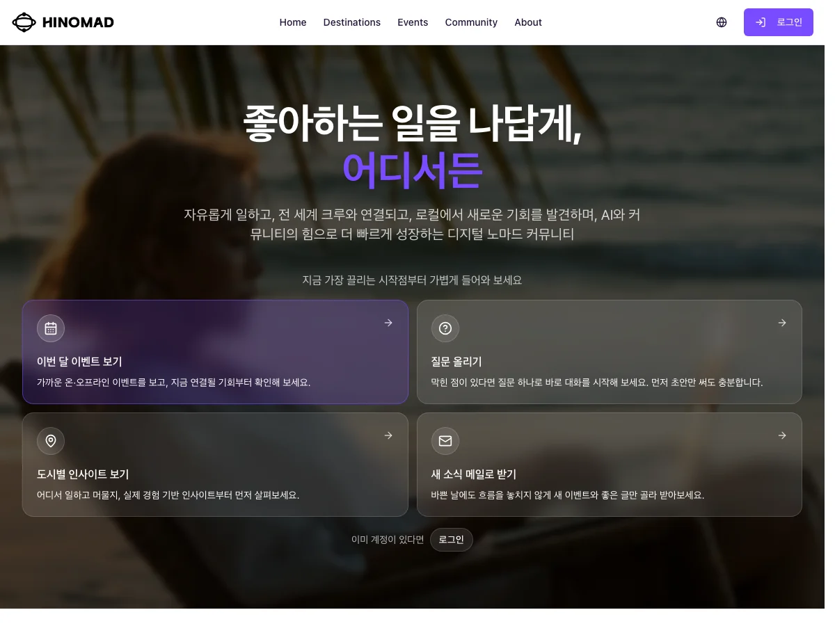Click the 어디서든 purple headline text
Image resolution: width=835 pixels, height=626 pixels.
[x=412, y=171]
